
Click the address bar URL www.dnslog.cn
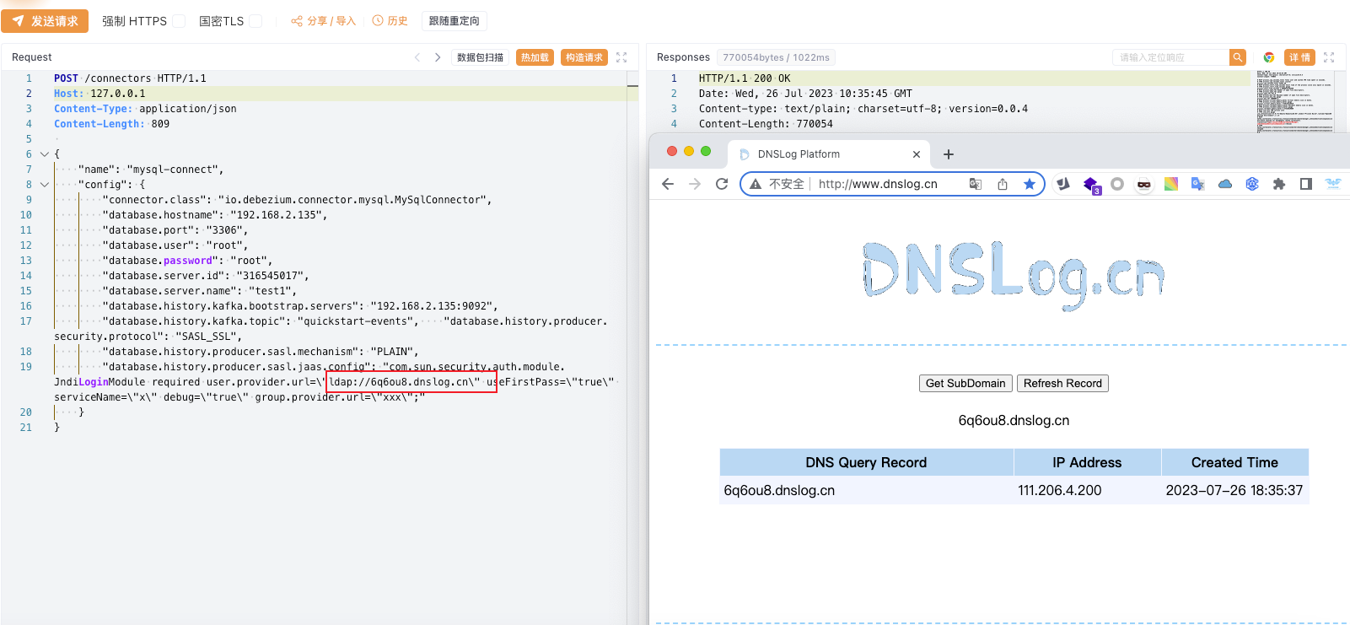[878, 184]
